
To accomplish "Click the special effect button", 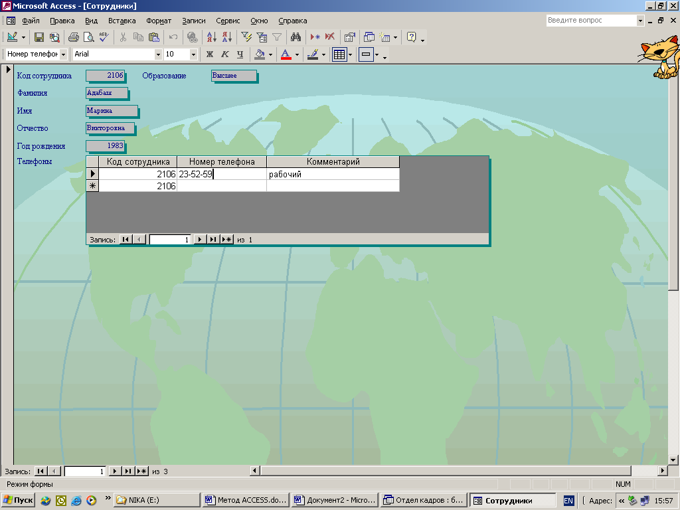I will tap(366, 54).
